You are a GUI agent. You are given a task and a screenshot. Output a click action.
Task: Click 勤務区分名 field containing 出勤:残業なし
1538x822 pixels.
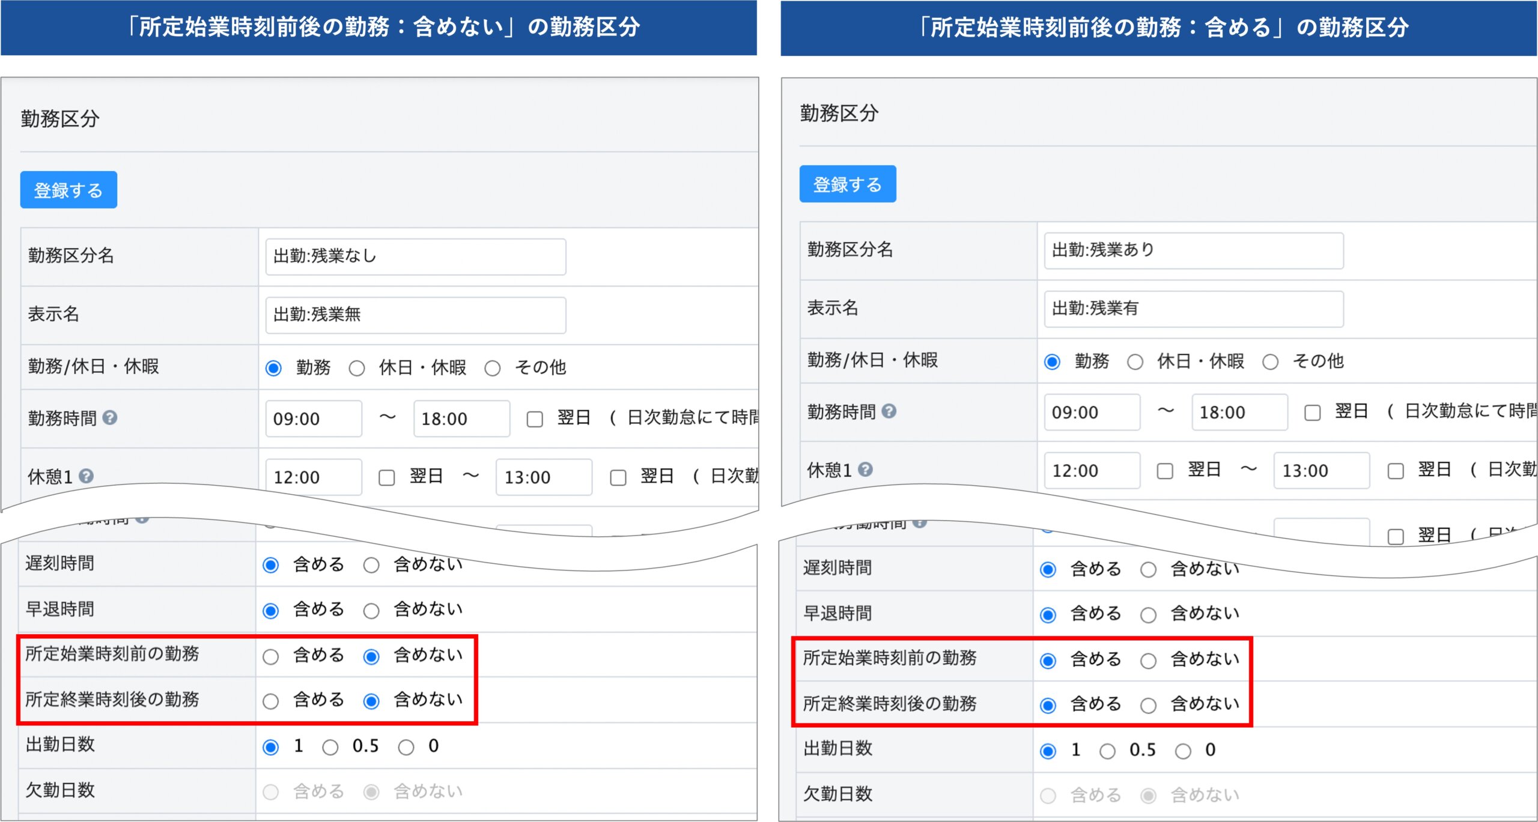point(415,256)
